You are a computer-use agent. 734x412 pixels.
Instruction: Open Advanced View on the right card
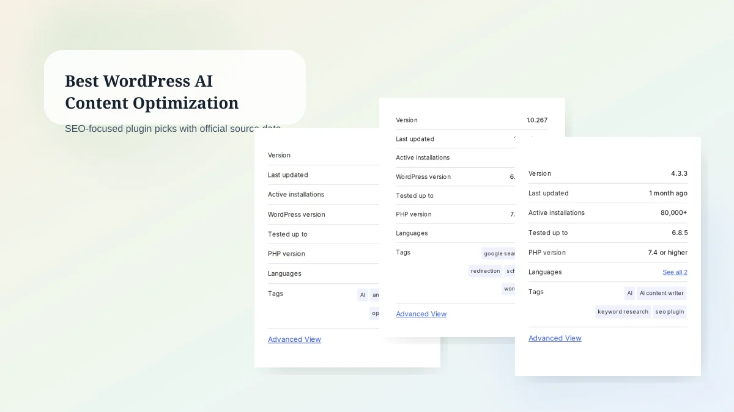tap(555, 338)
